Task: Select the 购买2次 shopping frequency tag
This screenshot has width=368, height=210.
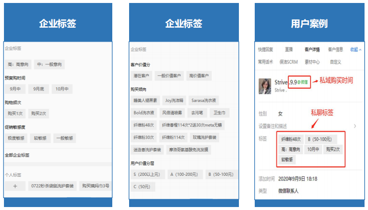Action: (x=40, y=113)
